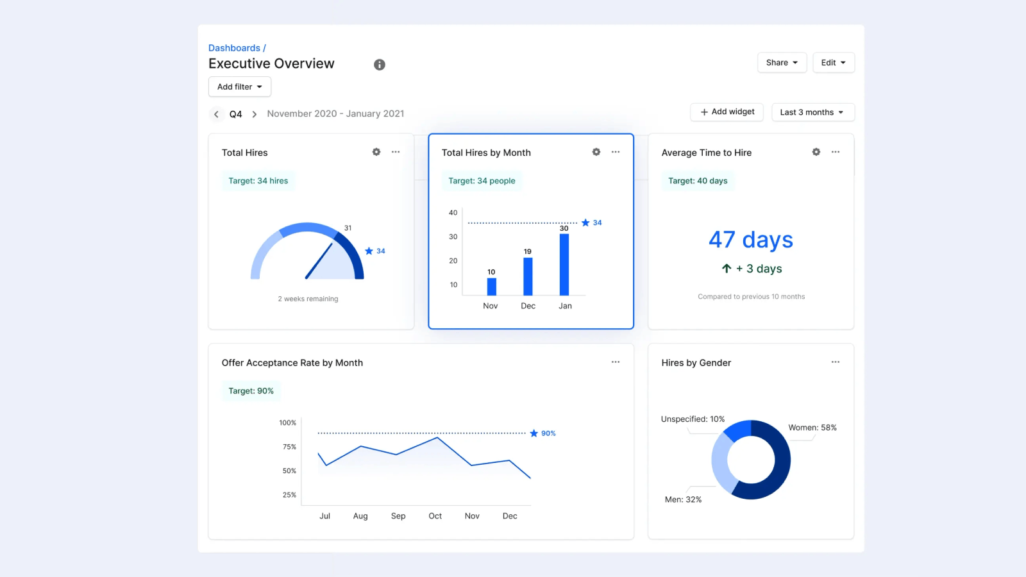Open the Hires by Gender options menu
Viewport: 1026px width, 577px height.
click(x=836, y=362)
